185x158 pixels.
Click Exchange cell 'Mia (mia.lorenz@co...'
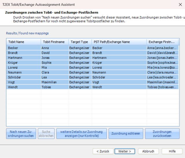click(162, 68)
